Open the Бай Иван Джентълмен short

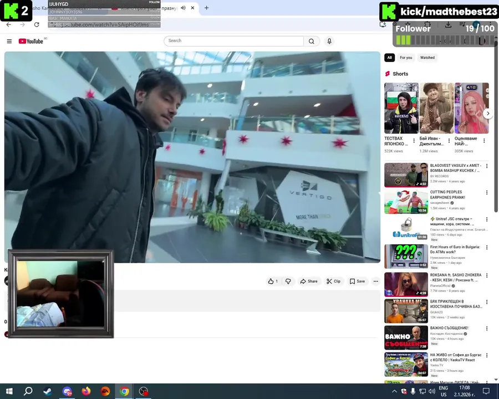point(436,108)
